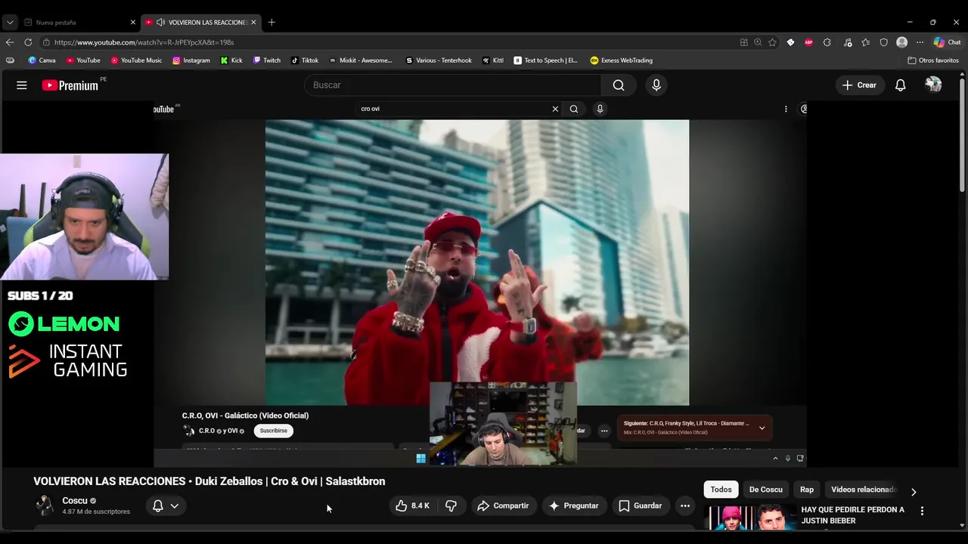Open the media control music note icon
The image size is (968, 544).
pyautogui.click(x=848, y=42)
